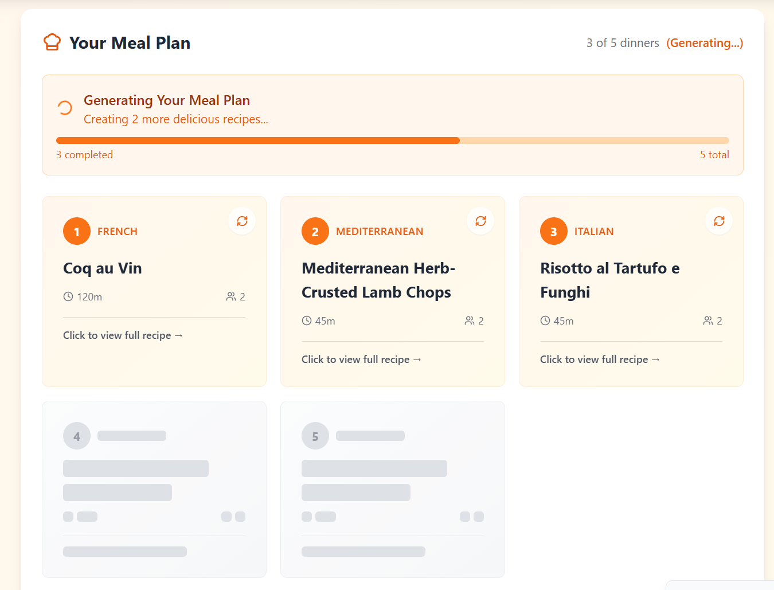Click the clock icon on Coq au Vin card

pyautogui.click(x=68, y=296)
